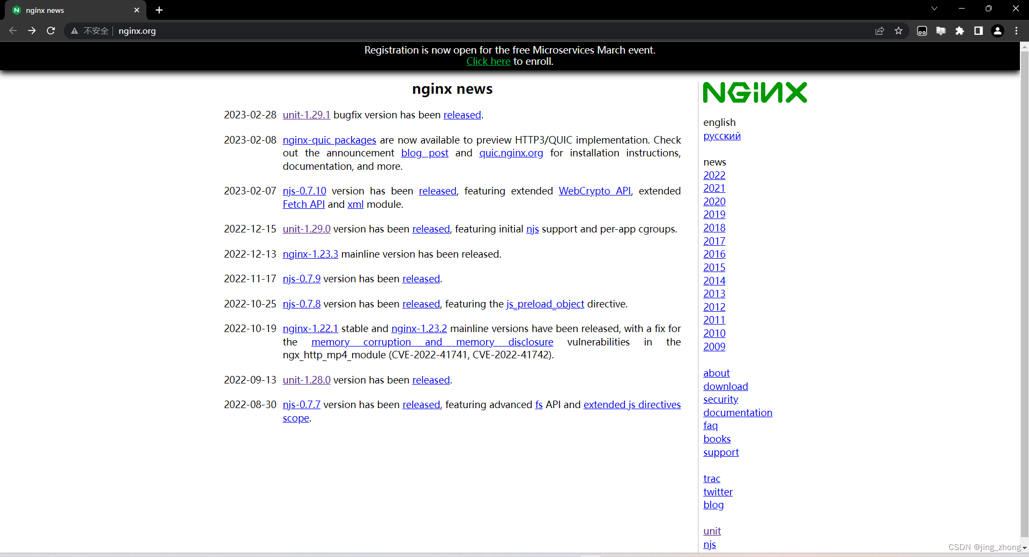Toggle the browser side panel icon
This screenshot has height=557, width=1029.
click(979, 31)
